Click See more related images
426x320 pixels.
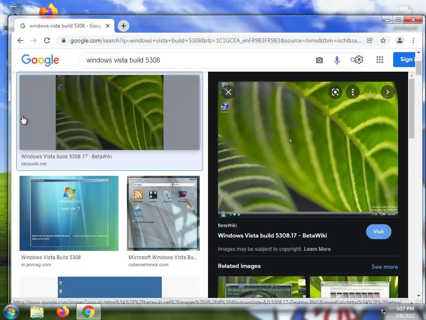pos(385,267)
